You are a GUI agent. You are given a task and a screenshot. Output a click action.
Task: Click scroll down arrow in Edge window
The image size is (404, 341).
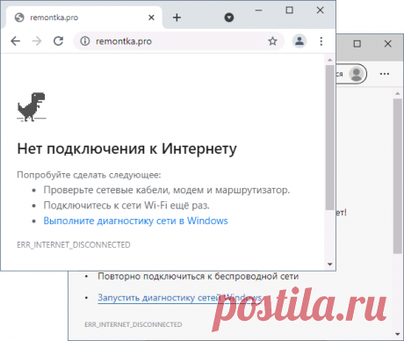(397, 334)
